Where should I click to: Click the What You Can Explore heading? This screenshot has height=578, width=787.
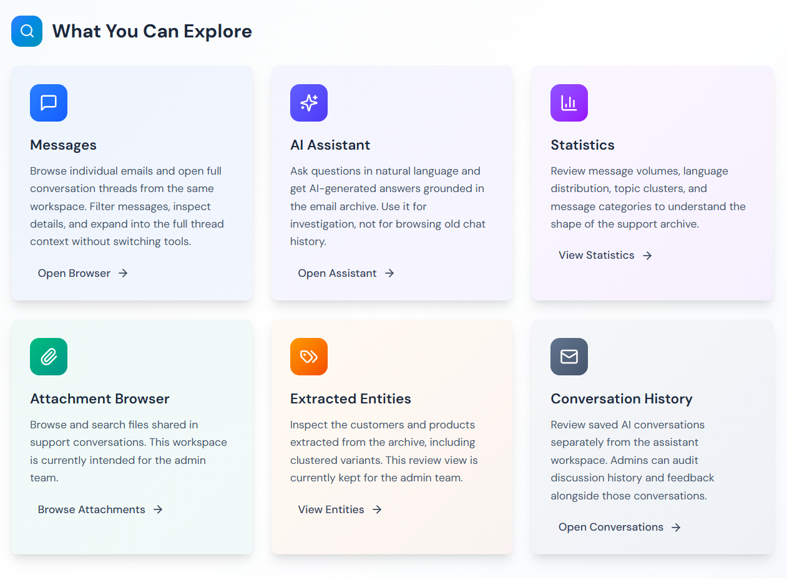tap(152, 31)
